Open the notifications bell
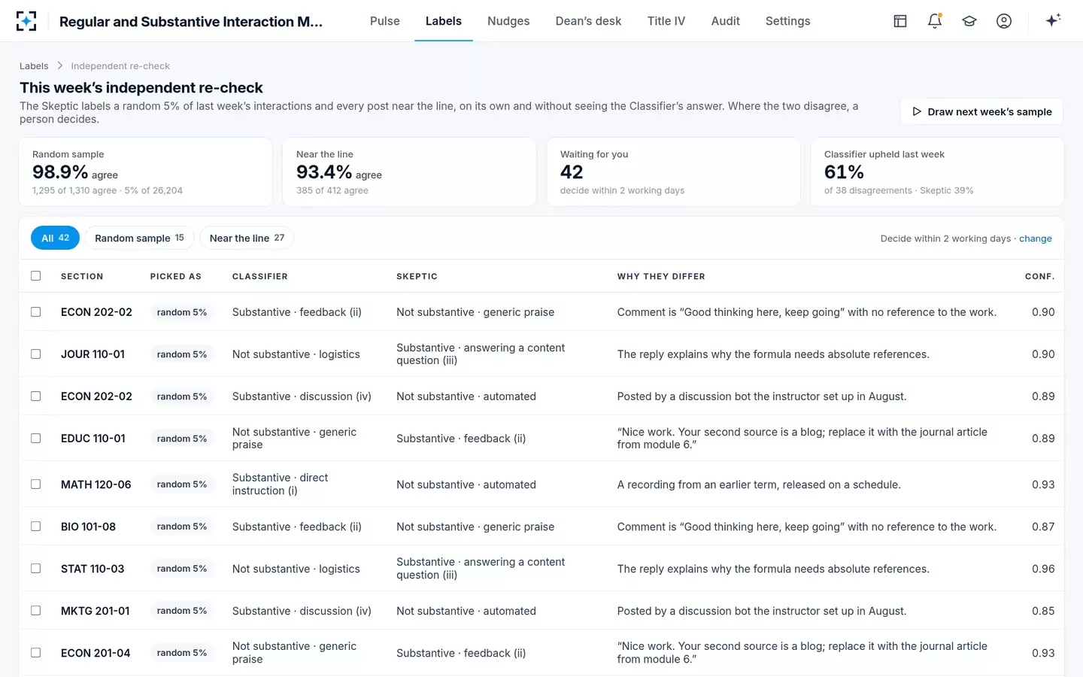This screenshot has width=1083, height=677. tap(935, 21)
